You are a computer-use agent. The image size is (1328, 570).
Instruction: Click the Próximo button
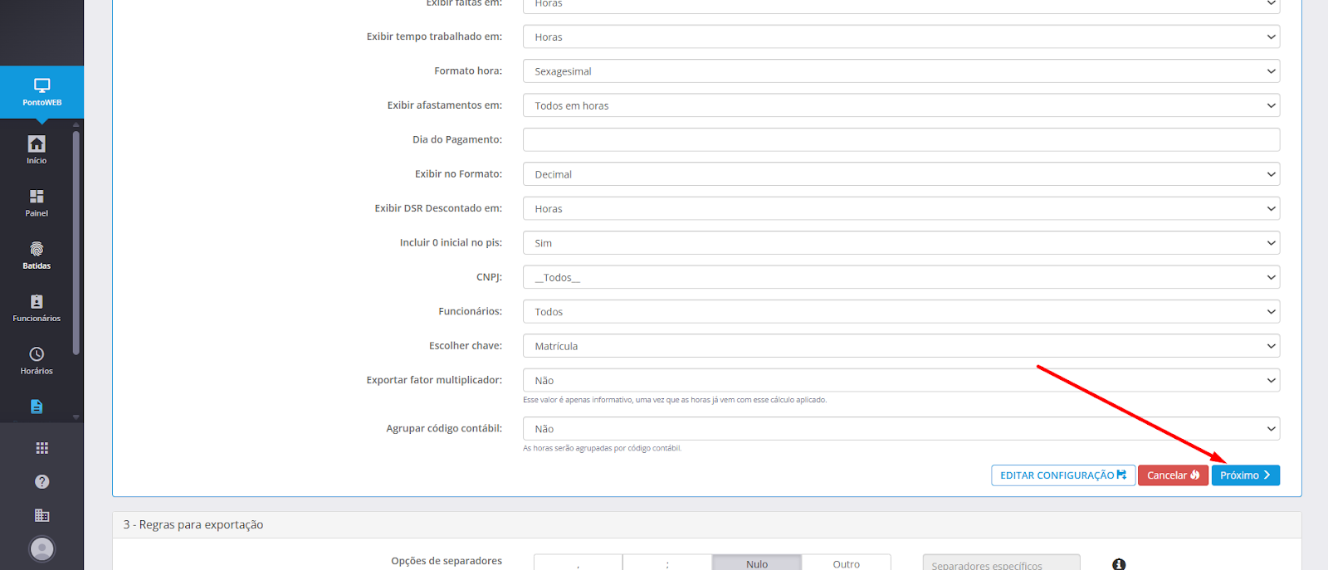coord(1245,475)
